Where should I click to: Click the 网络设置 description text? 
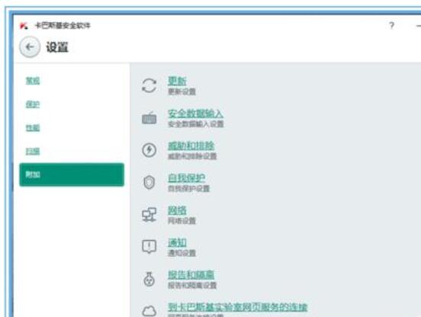point(182,221)
